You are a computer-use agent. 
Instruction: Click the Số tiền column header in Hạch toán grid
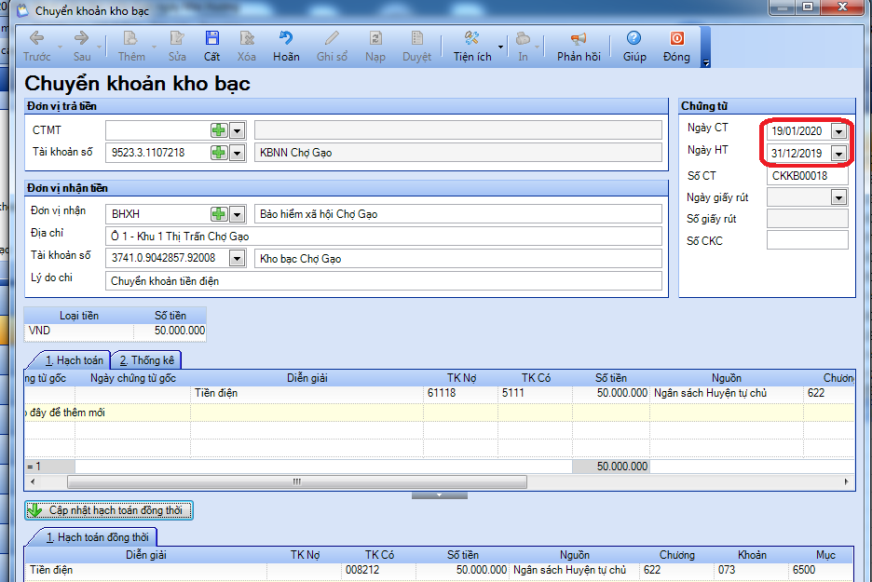pos(610,378)
